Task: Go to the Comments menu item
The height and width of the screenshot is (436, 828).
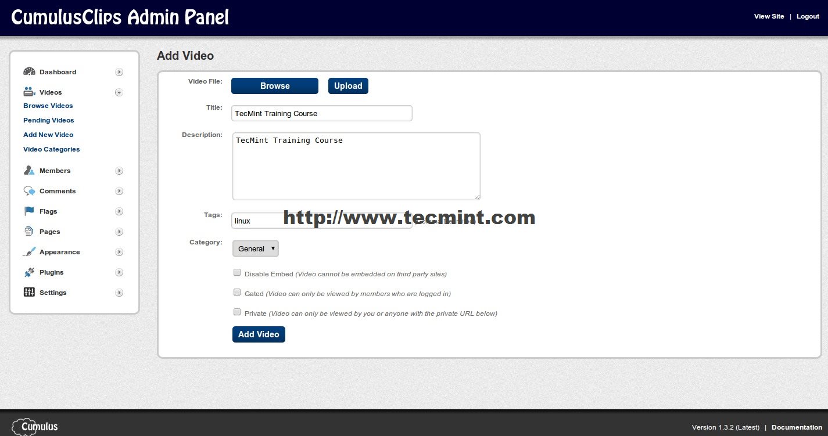Action: coord(58,191)
